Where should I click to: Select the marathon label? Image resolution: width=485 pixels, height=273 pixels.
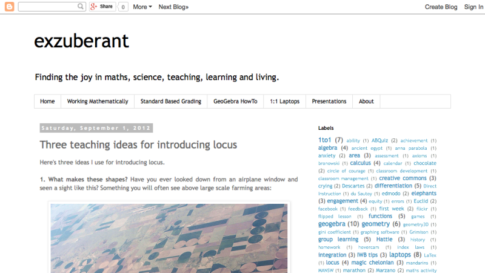(354, 270)
